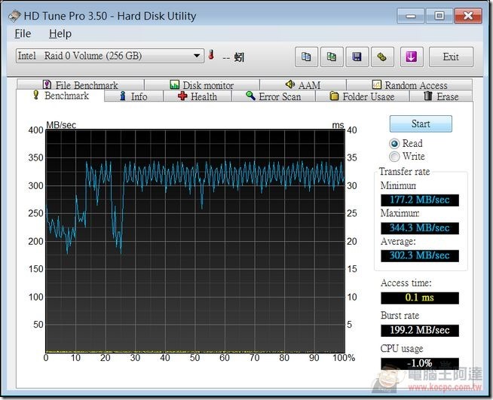
Task: Open the AAM tab
Action: coord(303,85)
